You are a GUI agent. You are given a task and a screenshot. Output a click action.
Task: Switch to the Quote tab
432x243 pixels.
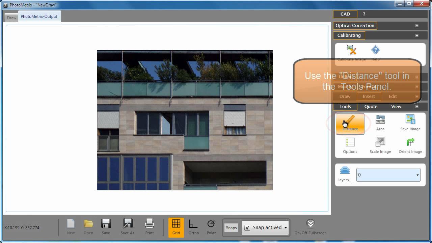pos(371,107)
